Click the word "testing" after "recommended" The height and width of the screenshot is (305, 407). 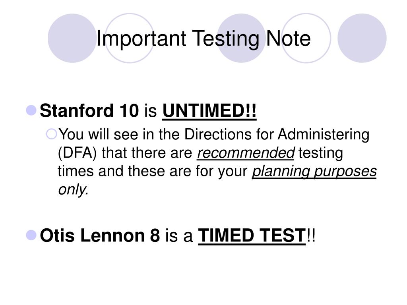pyautogui.click(x=320, y=153)
